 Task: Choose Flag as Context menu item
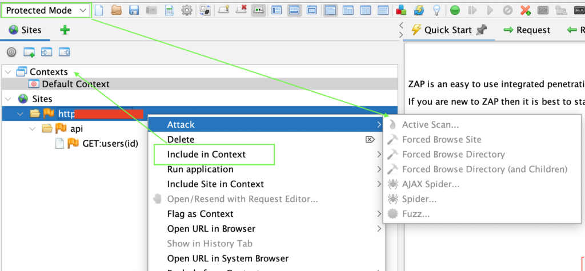click(266, 214)
